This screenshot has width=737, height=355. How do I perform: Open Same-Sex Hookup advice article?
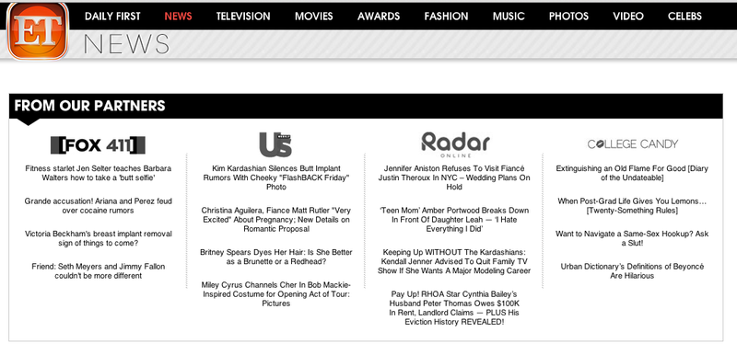[632, 239]
